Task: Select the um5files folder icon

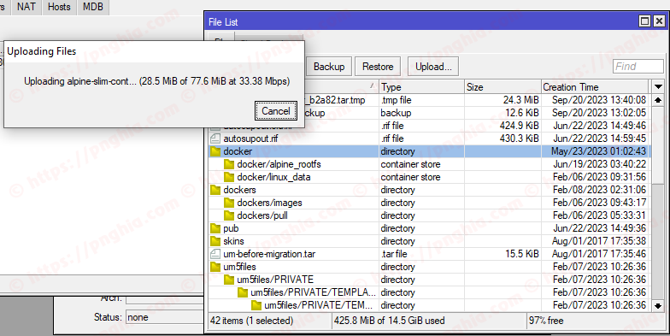Action: click(215, 267)
